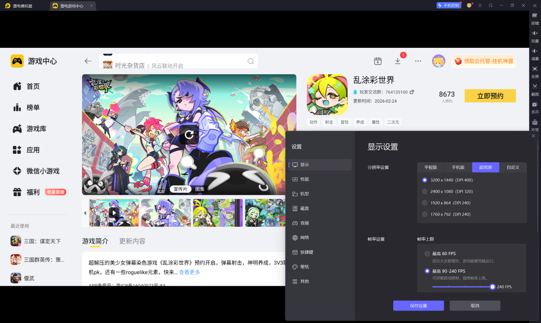Open the hamburger menu in title bar

(480, 6)
